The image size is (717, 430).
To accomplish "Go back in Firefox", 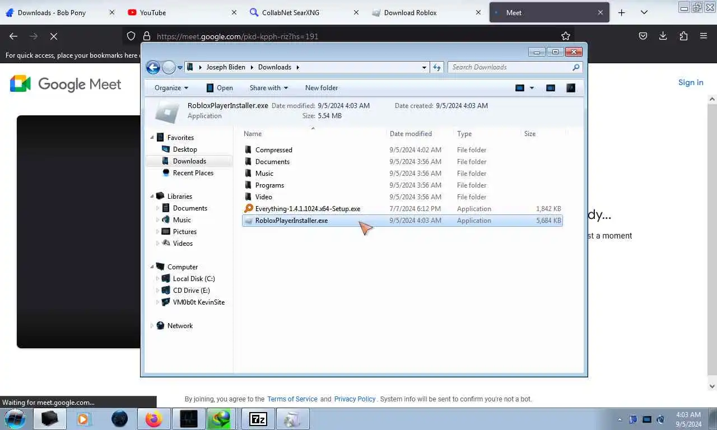I will (x=13, y=36).
